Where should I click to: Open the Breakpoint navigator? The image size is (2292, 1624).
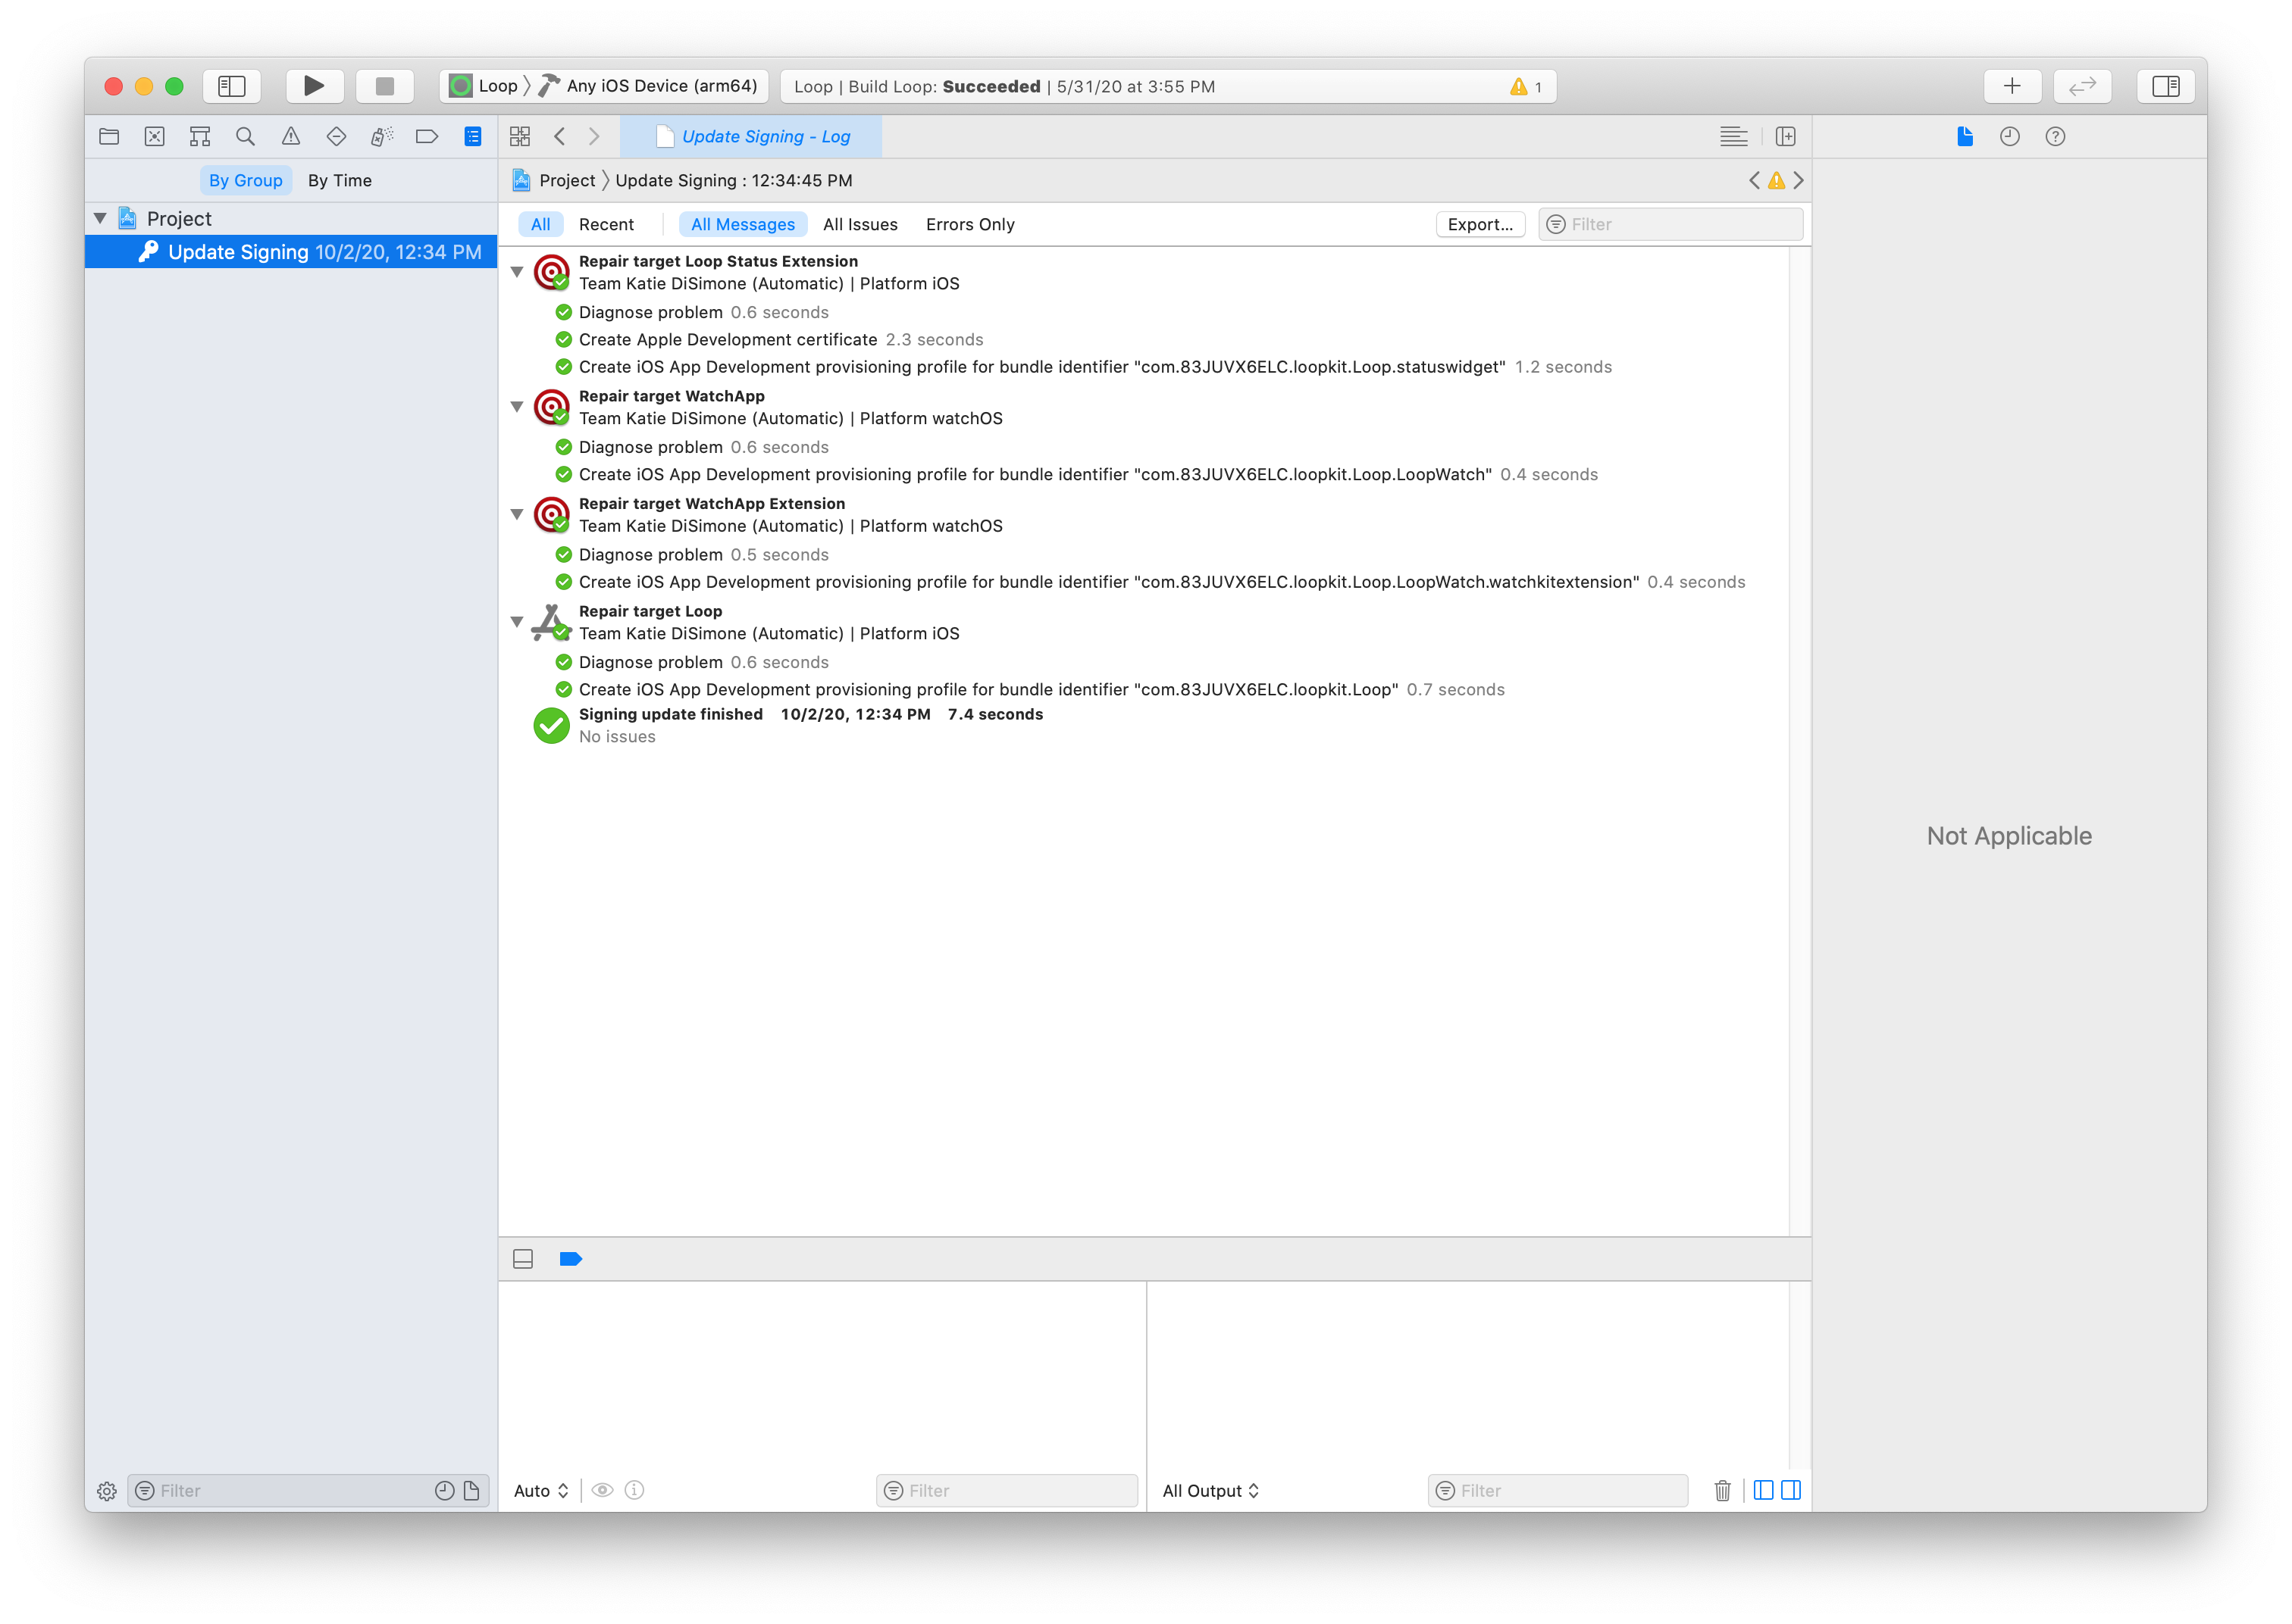pyautogui.click(x=427, y=137)
